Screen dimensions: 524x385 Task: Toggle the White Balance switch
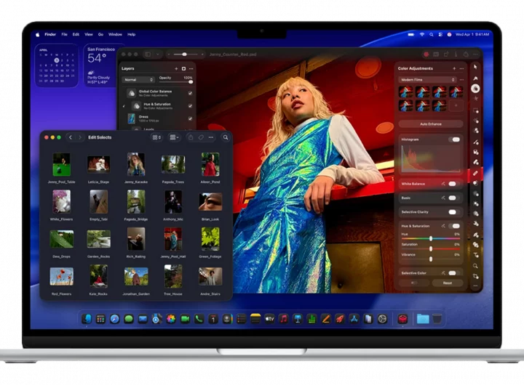[x=453, y=184]
